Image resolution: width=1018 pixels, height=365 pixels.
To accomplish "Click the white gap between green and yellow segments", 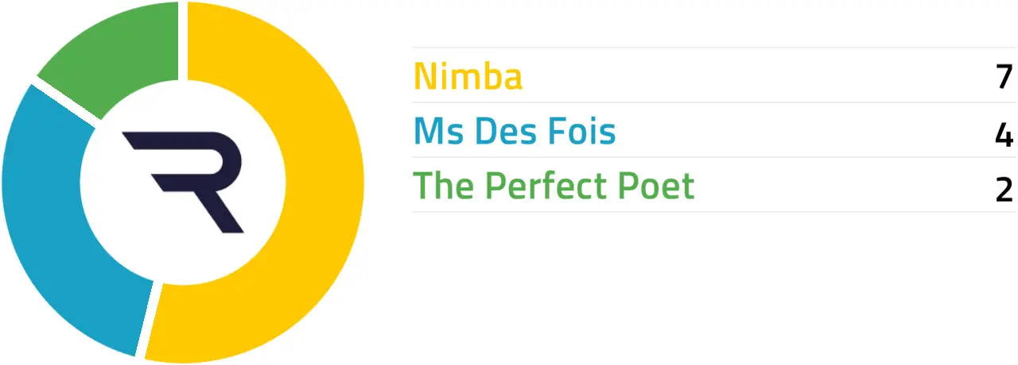I will click(x=183, y=40).
